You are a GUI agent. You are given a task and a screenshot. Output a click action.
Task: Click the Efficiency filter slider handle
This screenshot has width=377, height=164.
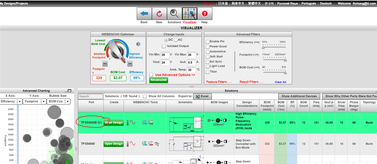[263, 47]
